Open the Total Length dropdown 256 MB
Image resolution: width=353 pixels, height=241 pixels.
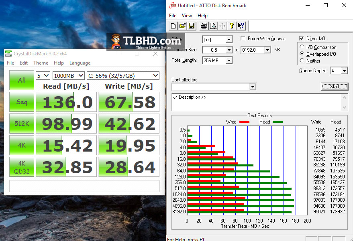[229, 60]
